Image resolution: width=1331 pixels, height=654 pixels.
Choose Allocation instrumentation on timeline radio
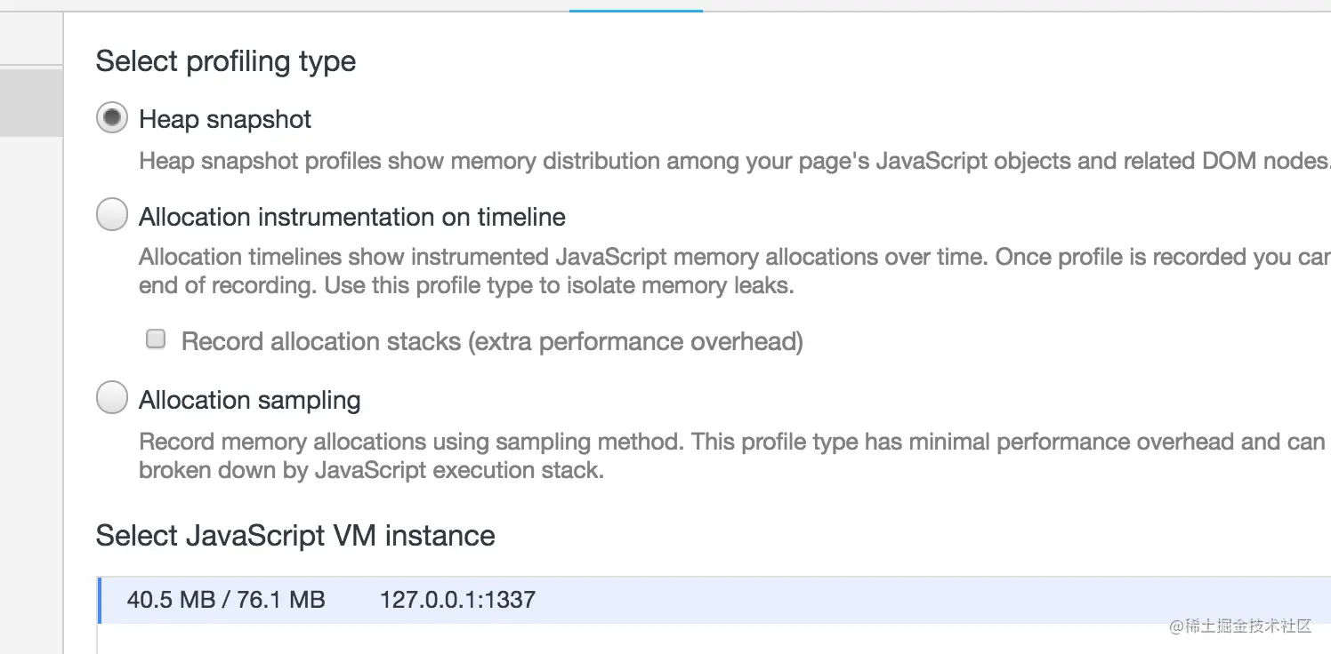click(112, 216)
